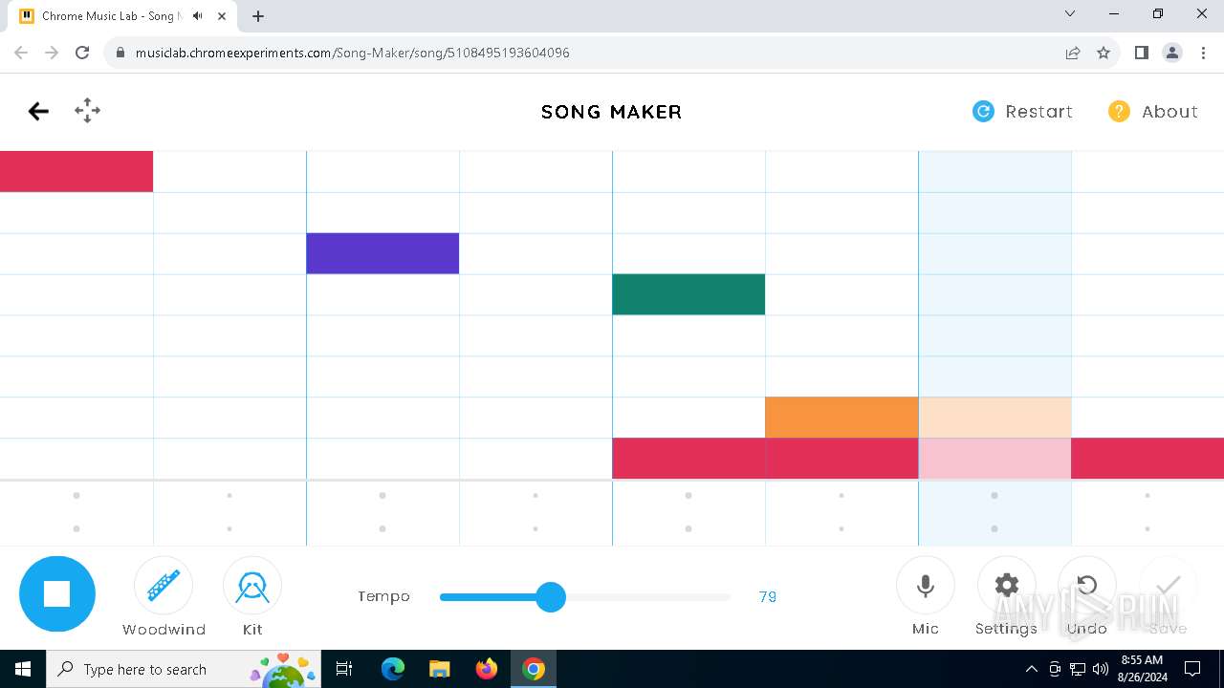Click the browser back button
Screen dimensions: 1224x688
[21, 53]
